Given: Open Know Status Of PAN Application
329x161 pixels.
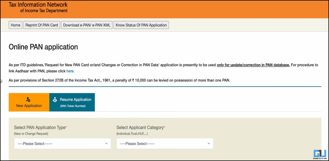Looking at the screenshot, I should 141,25.
